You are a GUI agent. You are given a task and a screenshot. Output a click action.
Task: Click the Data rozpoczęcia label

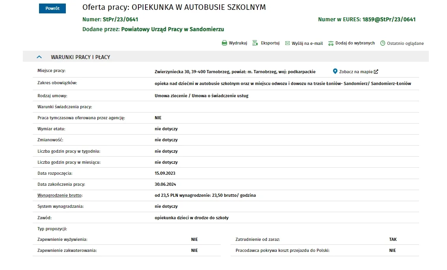[55, 173]
